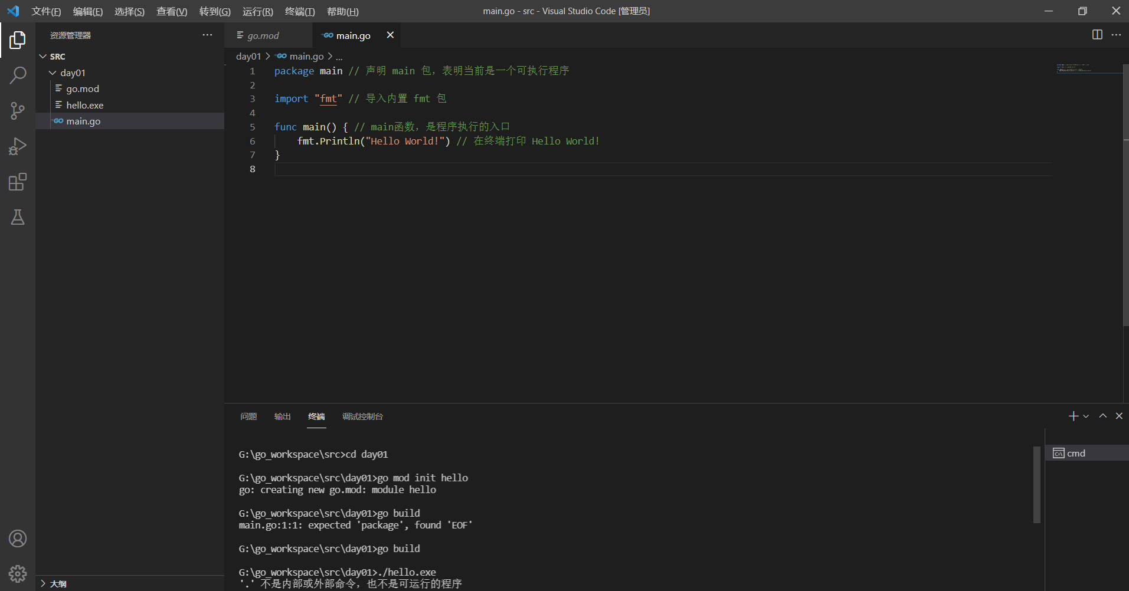
Task: Open the 查看(V) menu
Action: [172, 11]
